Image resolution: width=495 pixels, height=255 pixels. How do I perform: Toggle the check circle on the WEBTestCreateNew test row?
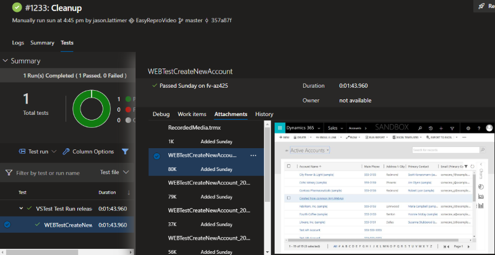point(7,225)
